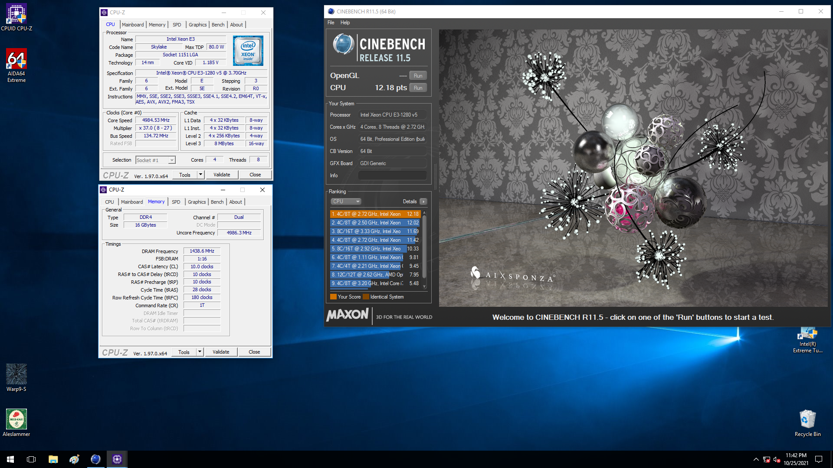Switch to Mainboard tab in top CPU-Z window
The image size is (833, 468).
point(133,25)
